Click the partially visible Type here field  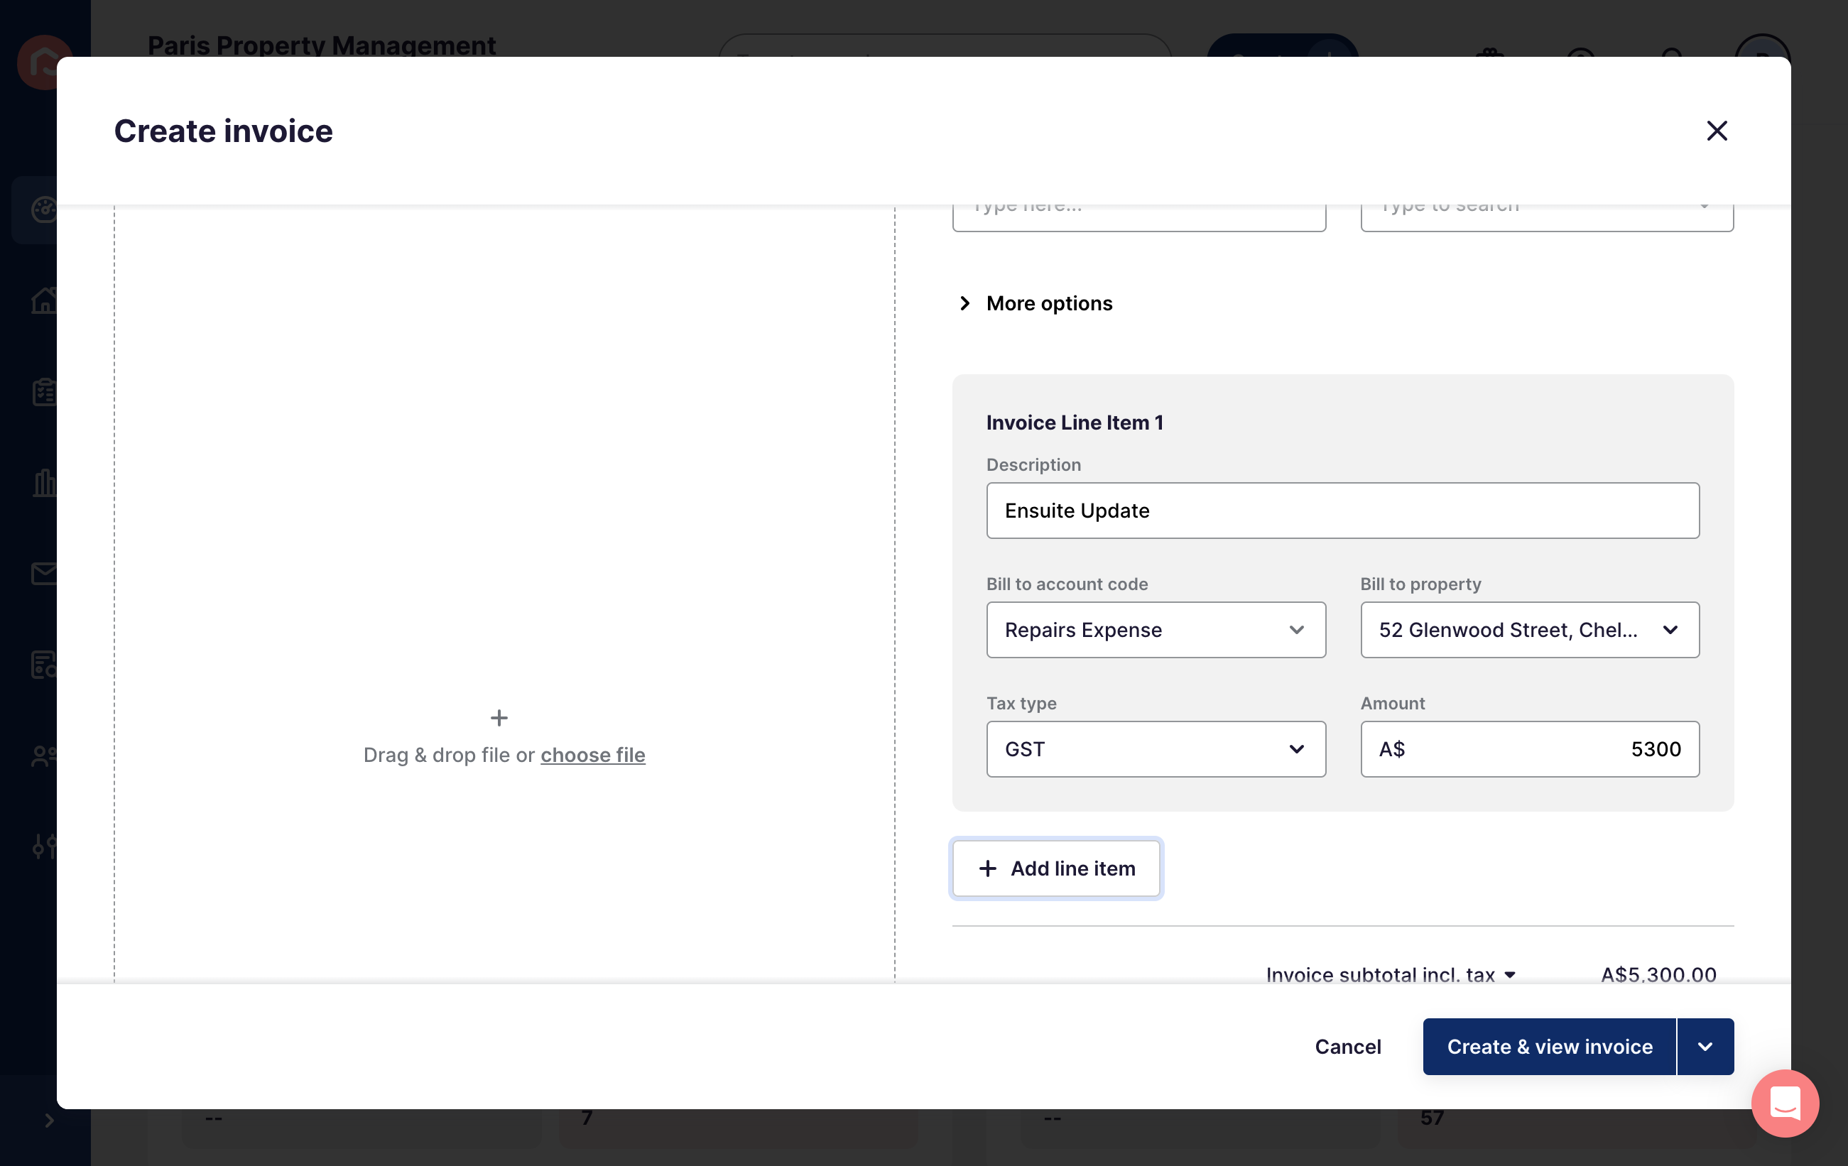1139,217
